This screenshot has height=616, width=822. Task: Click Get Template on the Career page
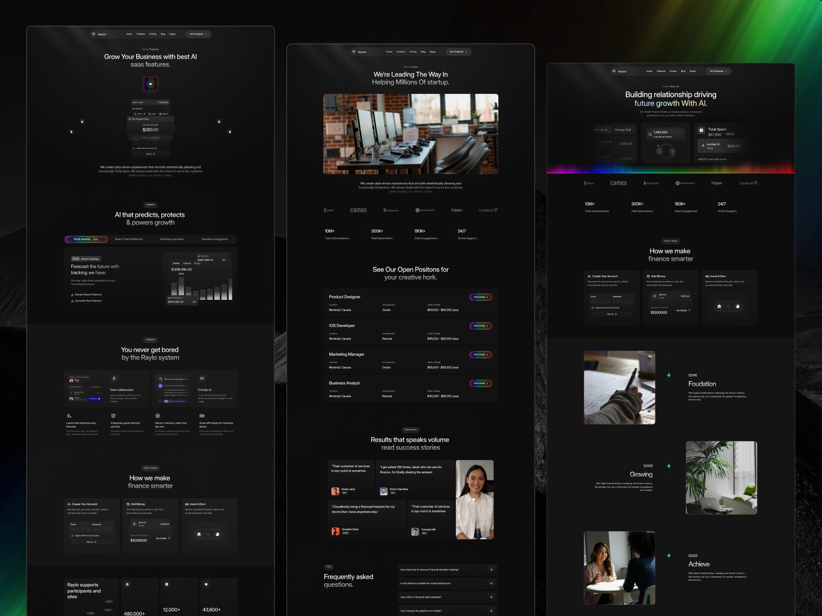click(x=458, y=52)
